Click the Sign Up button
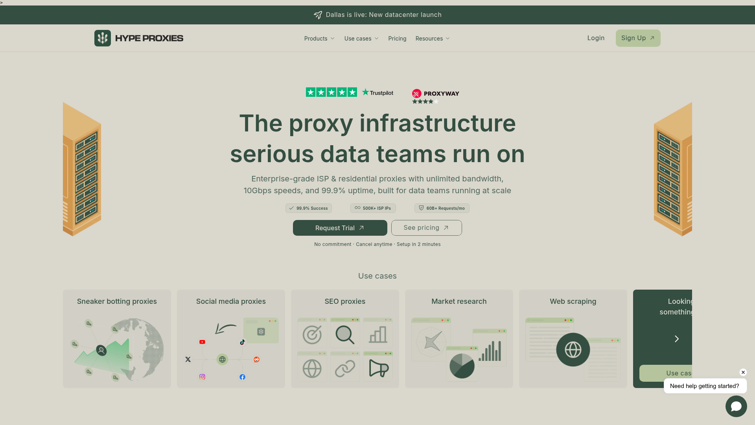Viewport: 755px width, 425px height. point(638,38)
